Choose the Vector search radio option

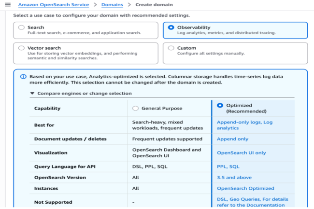pyautogui.click(x=21, y=48)
